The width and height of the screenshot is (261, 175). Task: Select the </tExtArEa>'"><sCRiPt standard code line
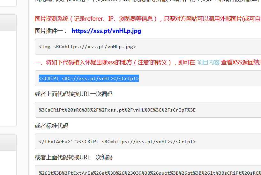pos(117,142)
